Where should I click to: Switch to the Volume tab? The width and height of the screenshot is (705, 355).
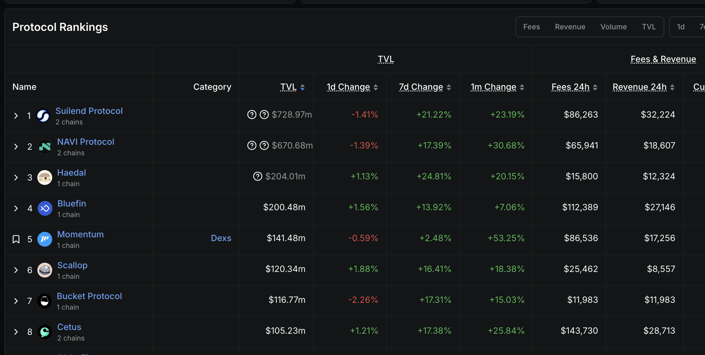tap(613, 27)
